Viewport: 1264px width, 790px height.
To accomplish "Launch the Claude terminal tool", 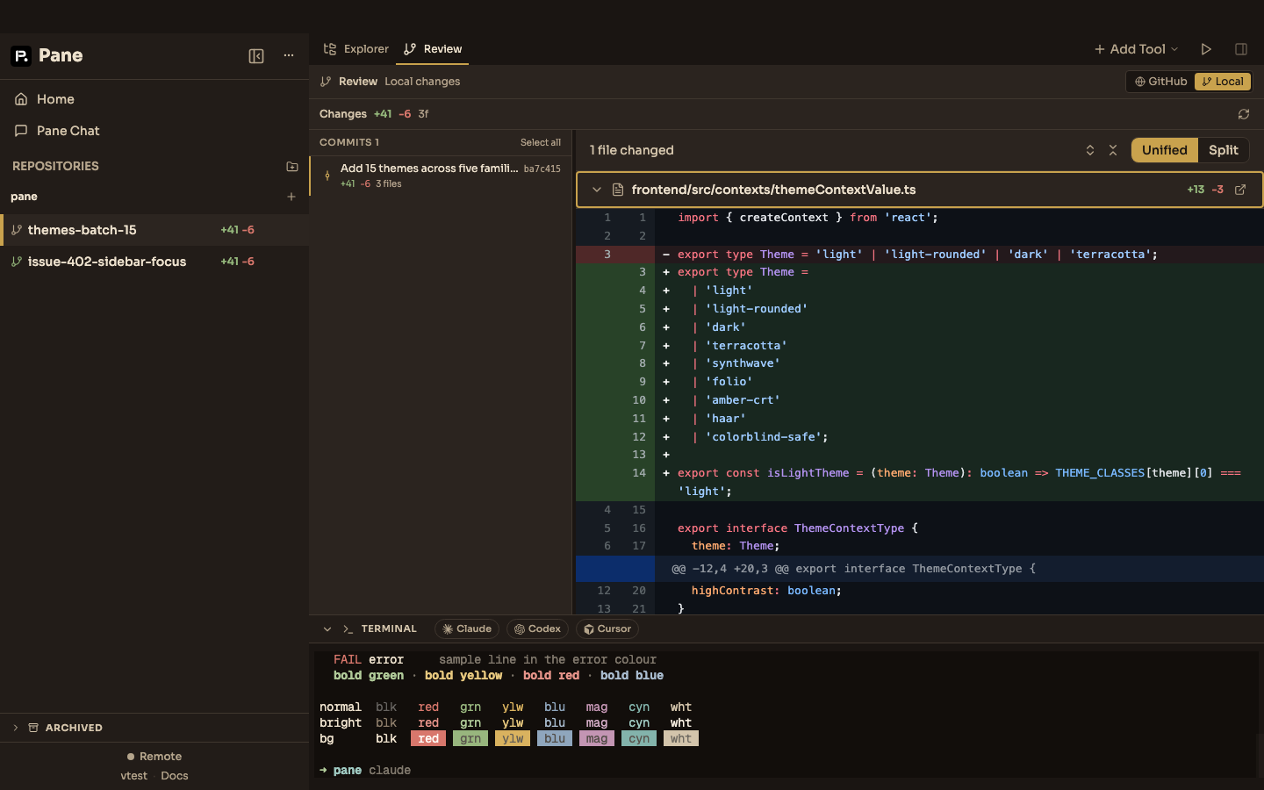I will click(x=467, y=629).
